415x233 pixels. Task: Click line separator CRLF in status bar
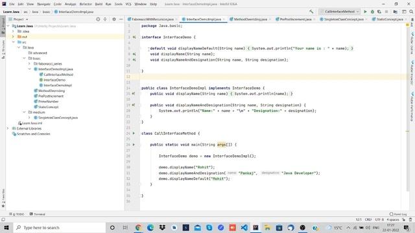pyautogui.click(x=368, y=219)
